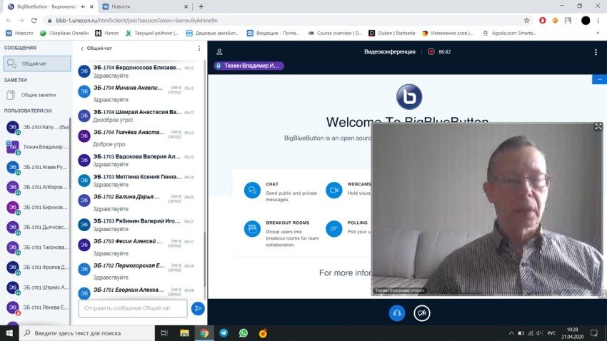This screenshot has width=607, height=341.
Task: Open conference options three-dot menu
Action: [596, 52]
